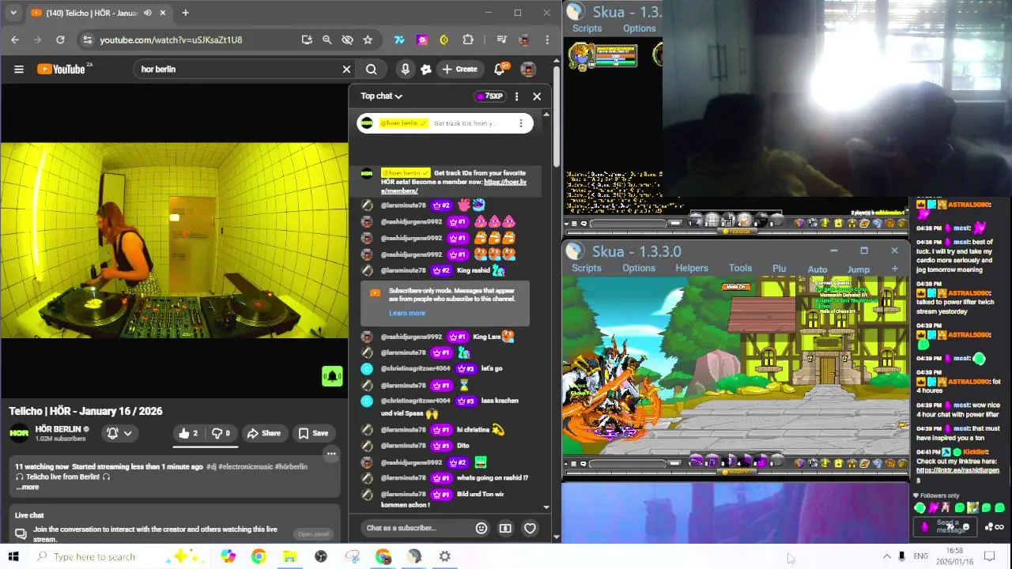The height and width of the screenshot is (569, 1012).
Task: Open OBS Studio from taskbar
Action: (x=320, y=556)
